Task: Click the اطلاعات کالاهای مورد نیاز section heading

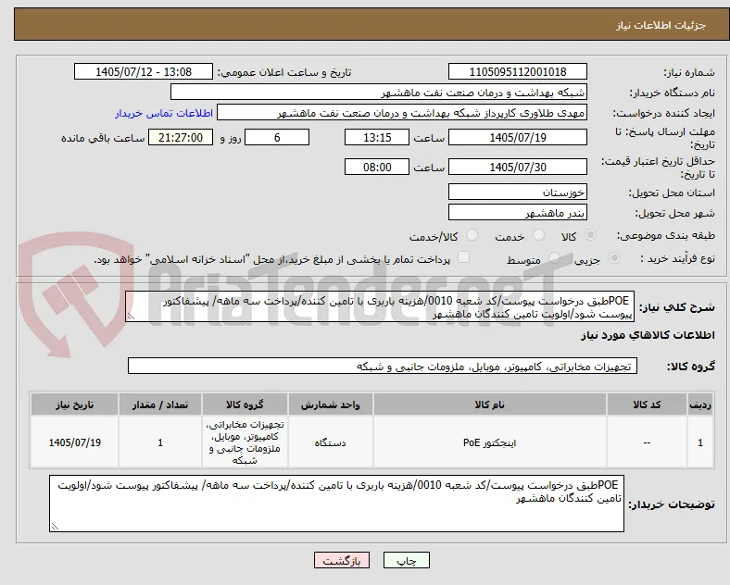Action: point(648,335)
